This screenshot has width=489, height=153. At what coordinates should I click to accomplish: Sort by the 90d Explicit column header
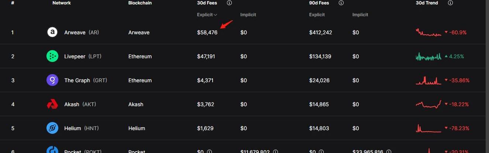coord(317,15)
